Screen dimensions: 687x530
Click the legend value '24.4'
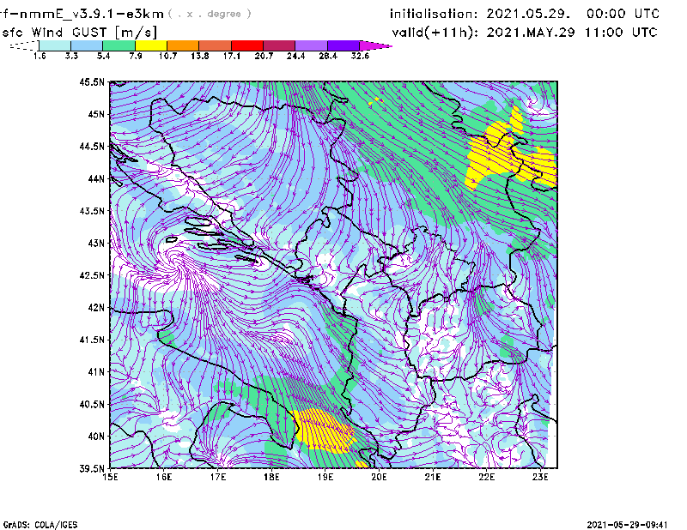295,56
